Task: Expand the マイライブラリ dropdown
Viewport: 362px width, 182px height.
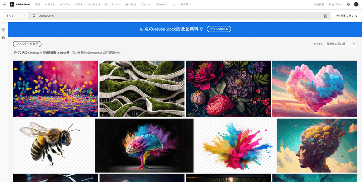Action: point(346,16)
